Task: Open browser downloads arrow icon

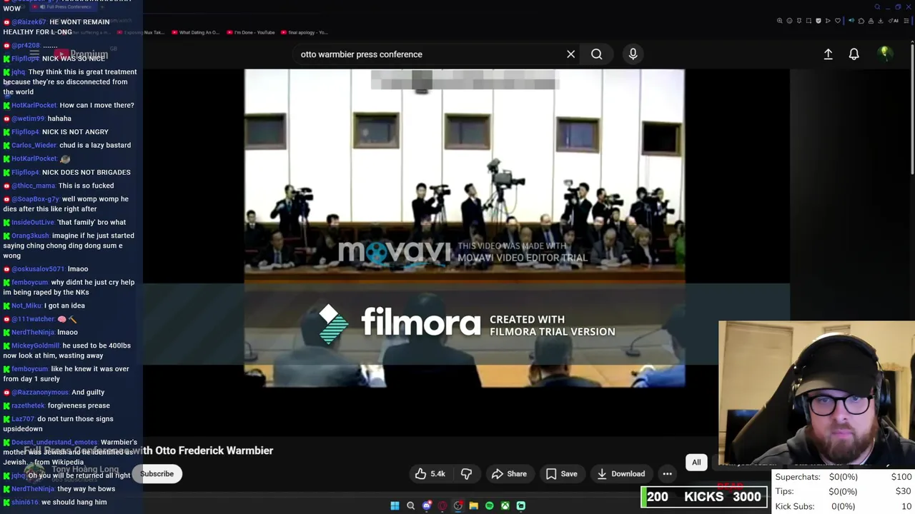Action: point(881,21)
